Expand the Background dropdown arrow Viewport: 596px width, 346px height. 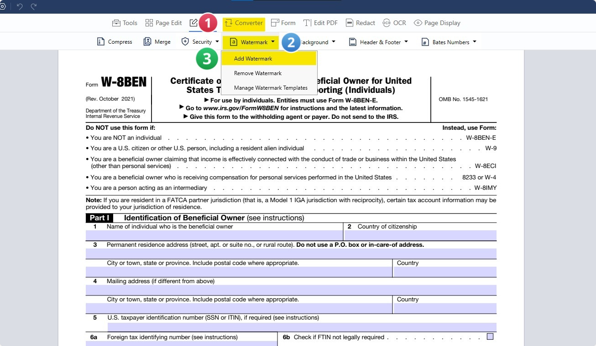334,42
